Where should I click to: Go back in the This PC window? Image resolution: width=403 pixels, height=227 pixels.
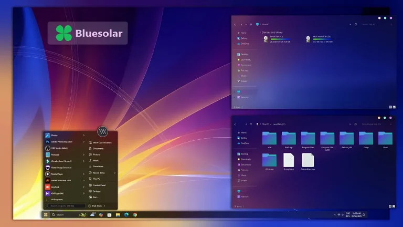click(235, 25)
